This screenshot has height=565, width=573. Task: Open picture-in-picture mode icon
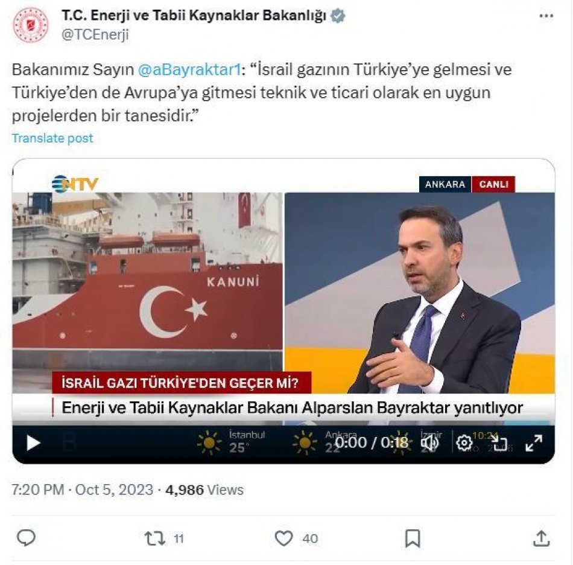coord(499,443)
